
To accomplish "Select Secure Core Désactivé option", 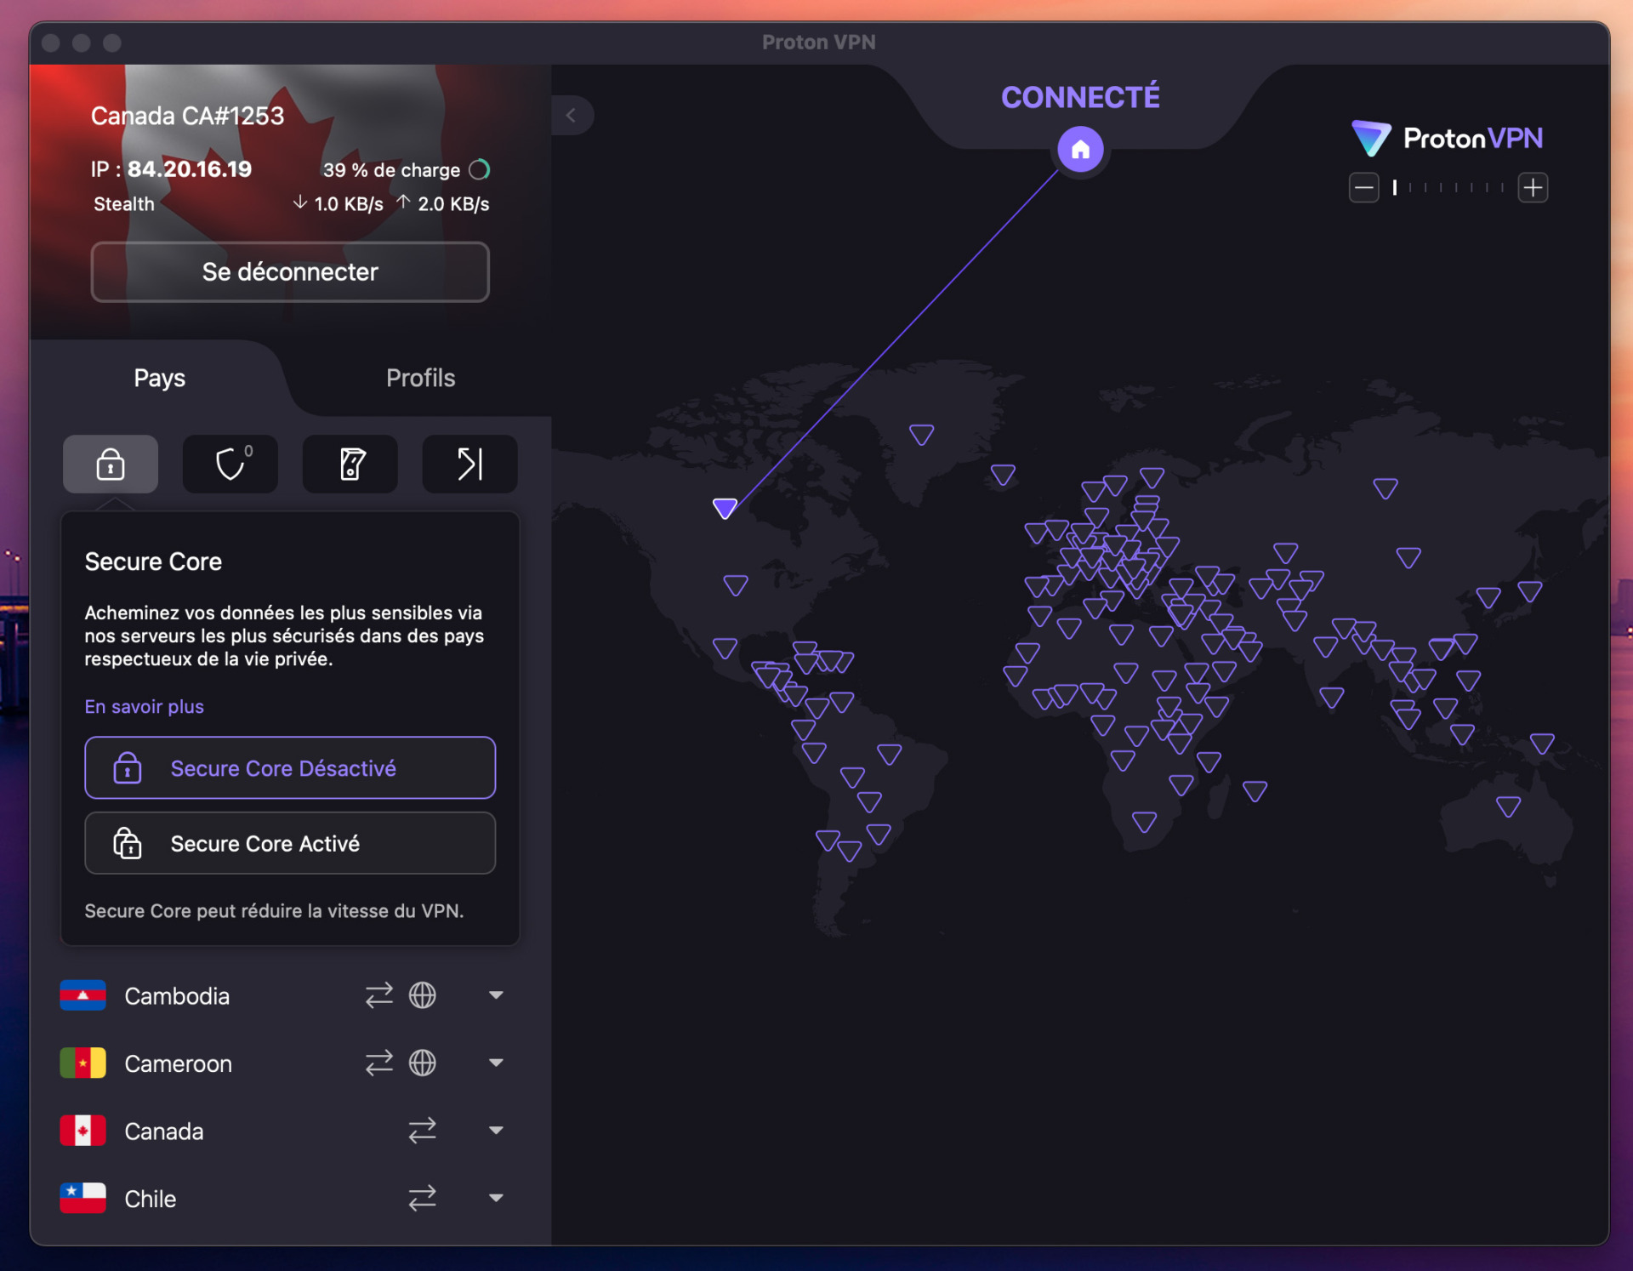I will coord(290,768).
